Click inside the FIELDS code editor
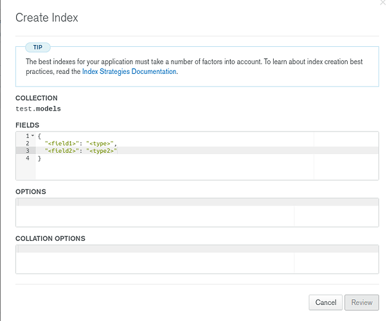 tap(193, 167)
